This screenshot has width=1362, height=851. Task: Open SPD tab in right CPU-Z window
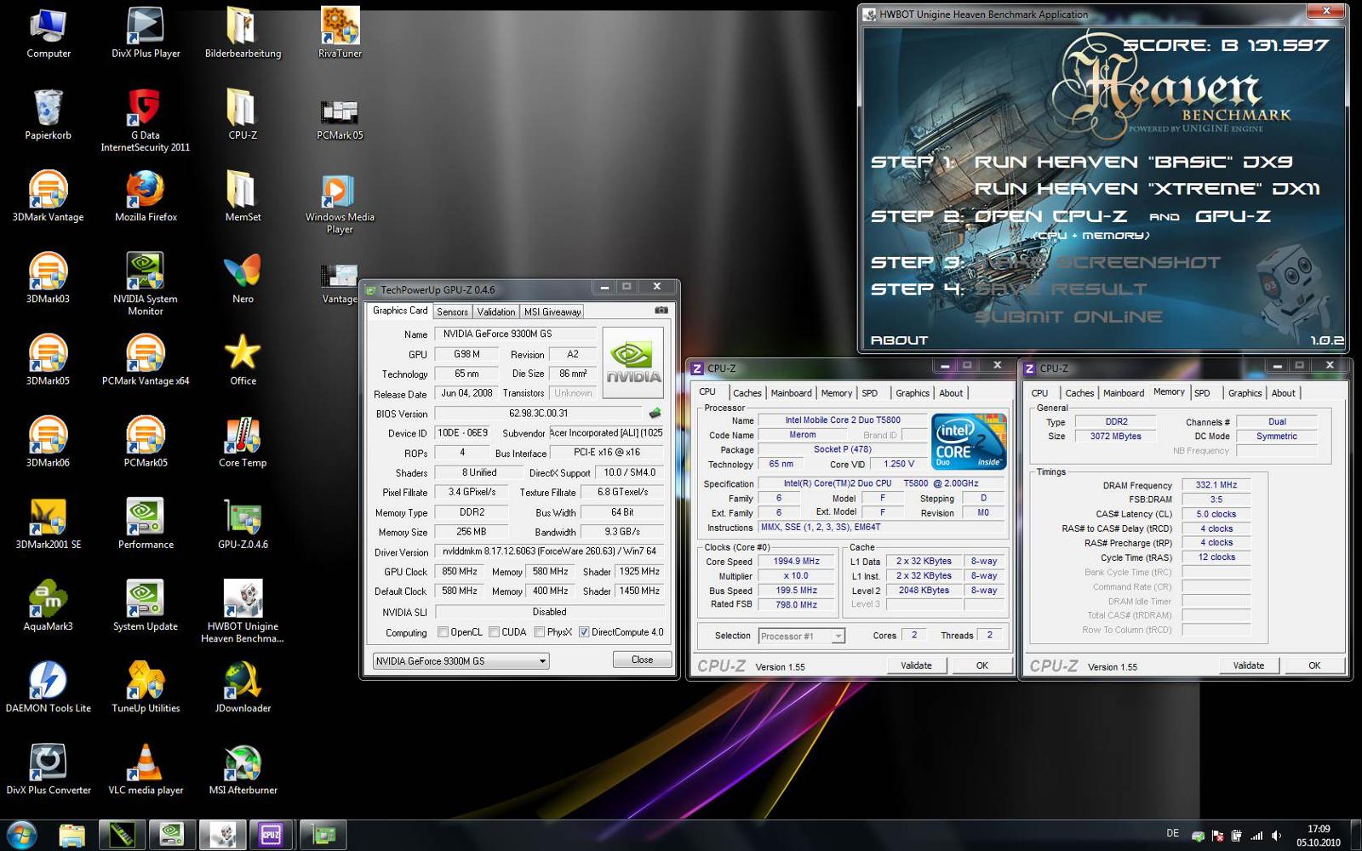tap(1202, 393)
